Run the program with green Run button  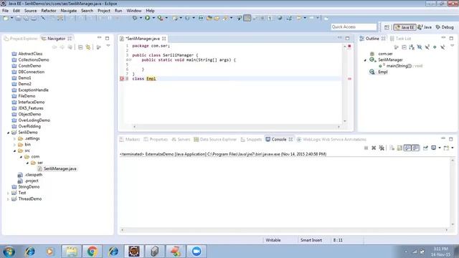[147, 18]
